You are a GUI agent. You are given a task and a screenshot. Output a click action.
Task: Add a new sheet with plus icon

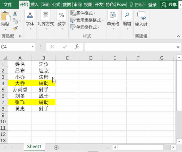pos(56,147)
